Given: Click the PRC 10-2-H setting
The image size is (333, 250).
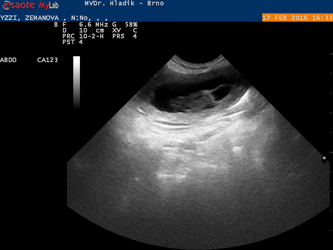Looking at the screenshot, I should click(x=83, y=36).
